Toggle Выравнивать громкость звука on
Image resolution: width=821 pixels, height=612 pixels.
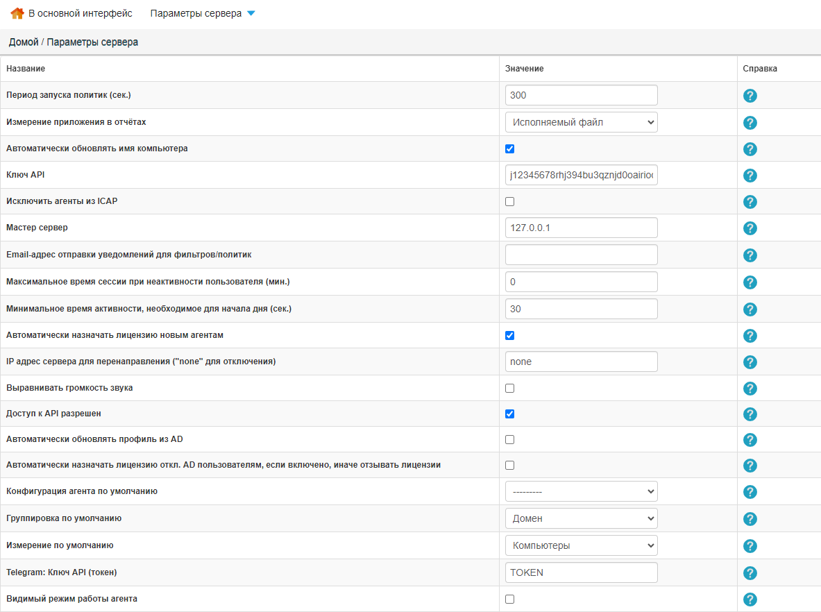pyautogui.click(x=510, y=388)
